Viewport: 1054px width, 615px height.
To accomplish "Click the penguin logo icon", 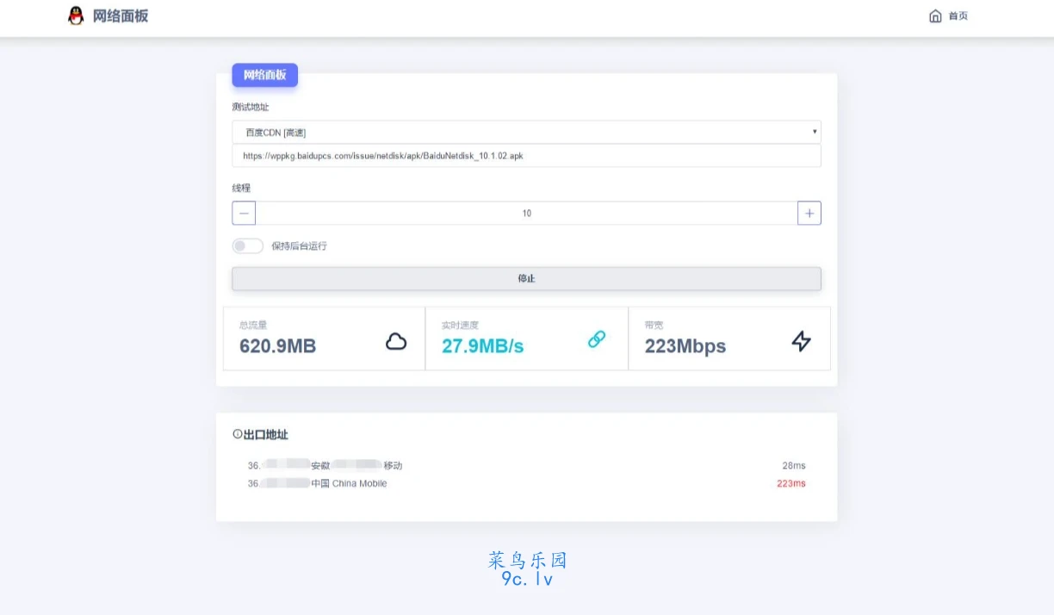I will pyautogui.click(x=76, y=16).
